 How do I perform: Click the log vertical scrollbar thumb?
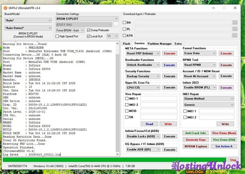point(117,103)
